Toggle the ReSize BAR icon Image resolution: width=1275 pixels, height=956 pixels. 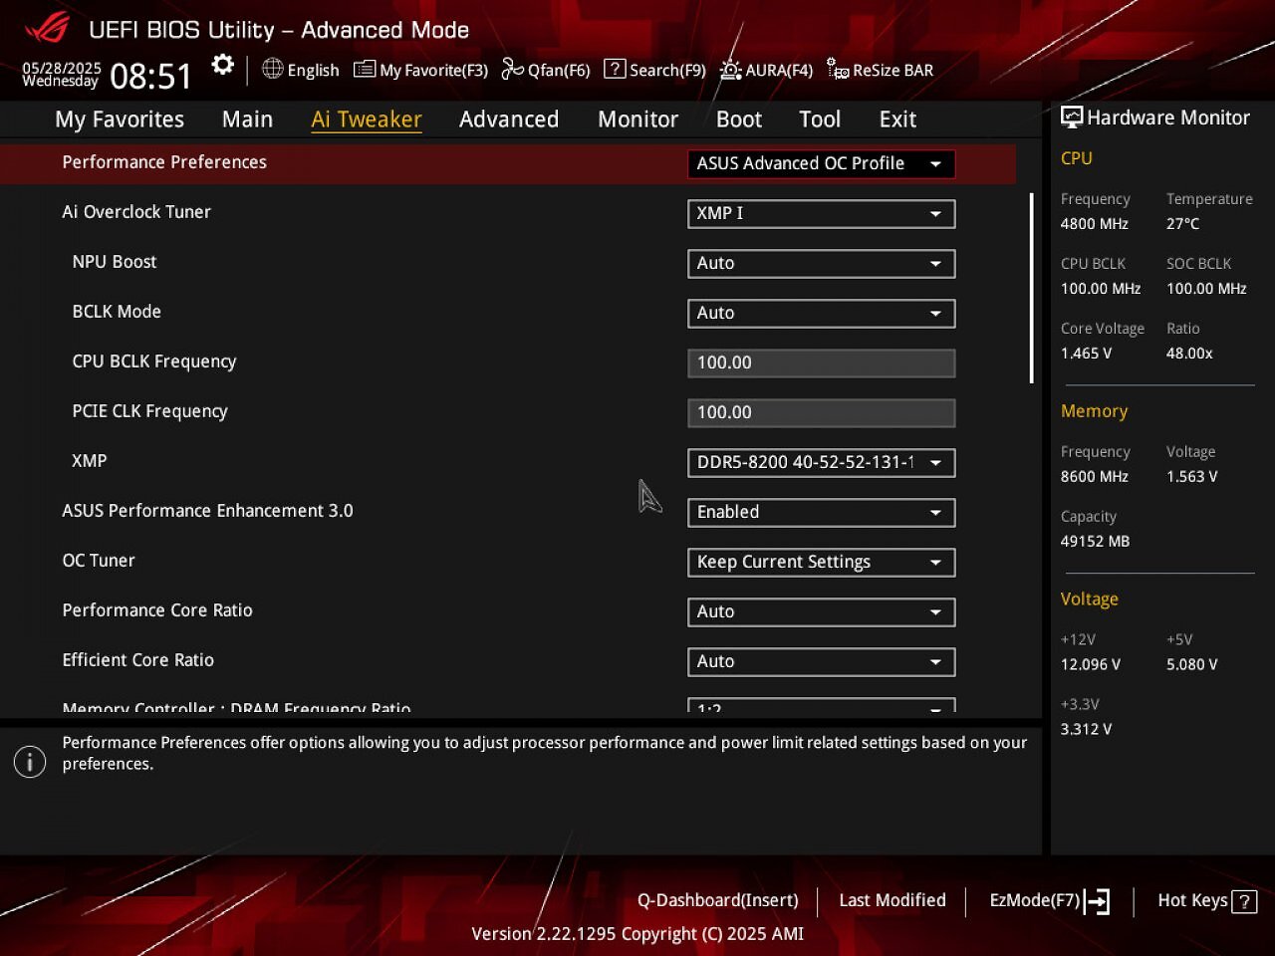[x=838, y=70]
